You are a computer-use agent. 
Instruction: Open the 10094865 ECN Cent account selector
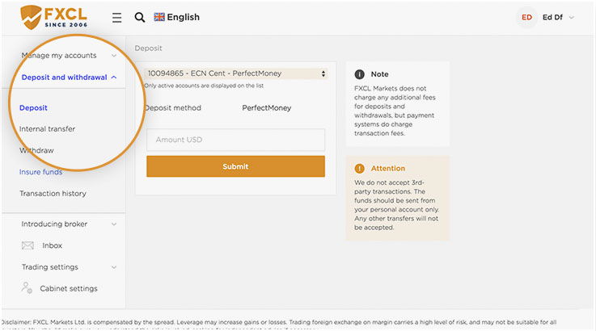(x=235, y=73)
